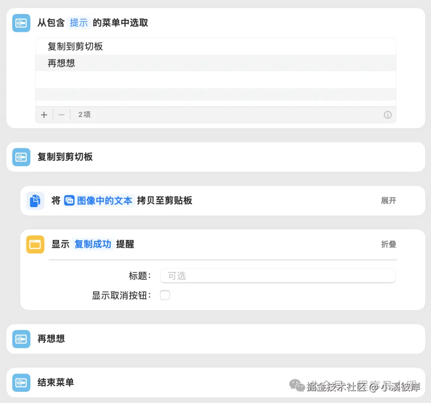
Task: Click the menu icon on the 再想想 block
Action: [x=21, y=339]
